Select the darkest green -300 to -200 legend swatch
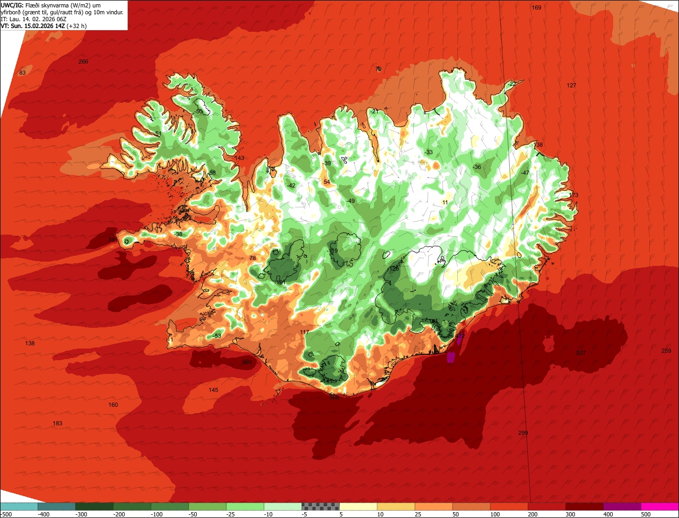679x518 pixels. tap(94, 506)
